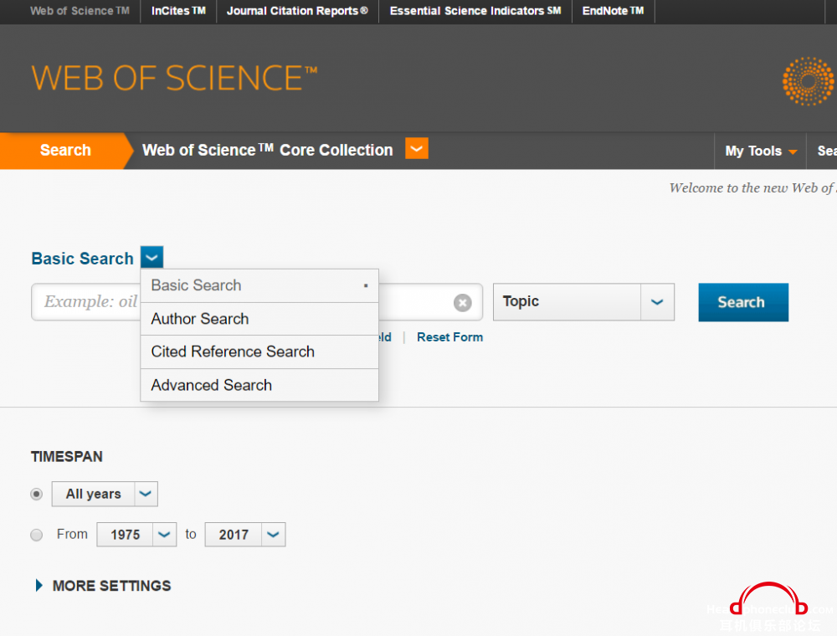837x636 pixels.
Task: Open the 1975 start year dropdown
Action: (x=136, y=535)
